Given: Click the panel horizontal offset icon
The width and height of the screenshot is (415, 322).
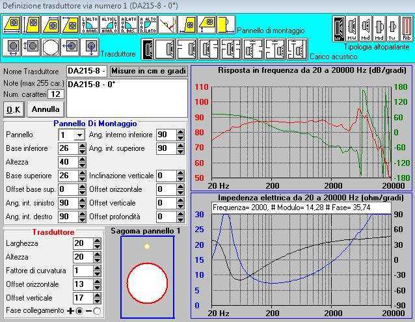Looking at the screenshot, I should (x=187, y=25).
